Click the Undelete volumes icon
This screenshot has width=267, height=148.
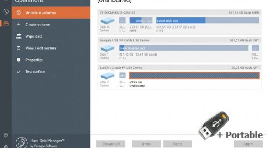coord(19,12)
